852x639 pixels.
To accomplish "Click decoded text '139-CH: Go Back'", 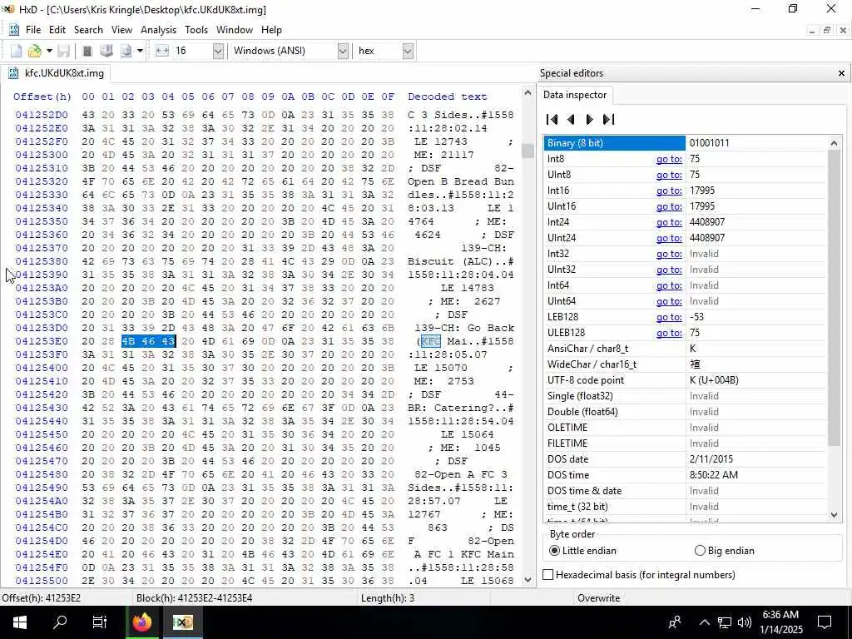I will tap(464, 328).
